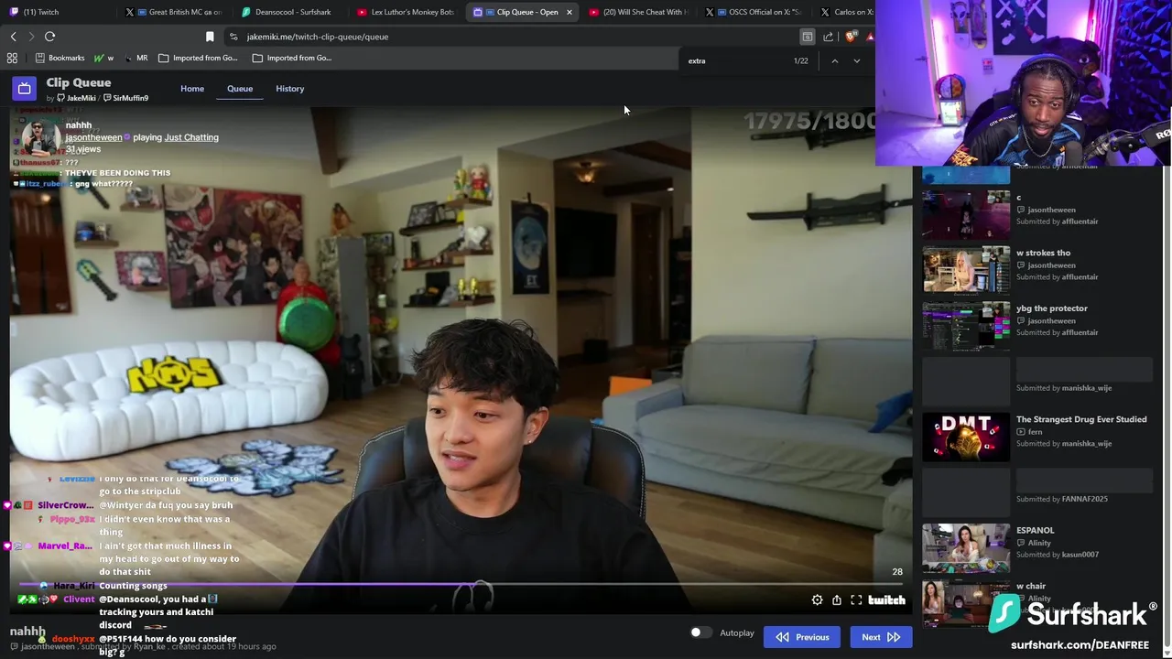The height and width of the screenshot is (659, 1172).
Task: Toggle the Autoplay switch
Action: 700,632
